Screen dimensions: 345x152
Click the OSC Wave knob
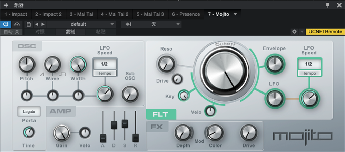point(52,64)
